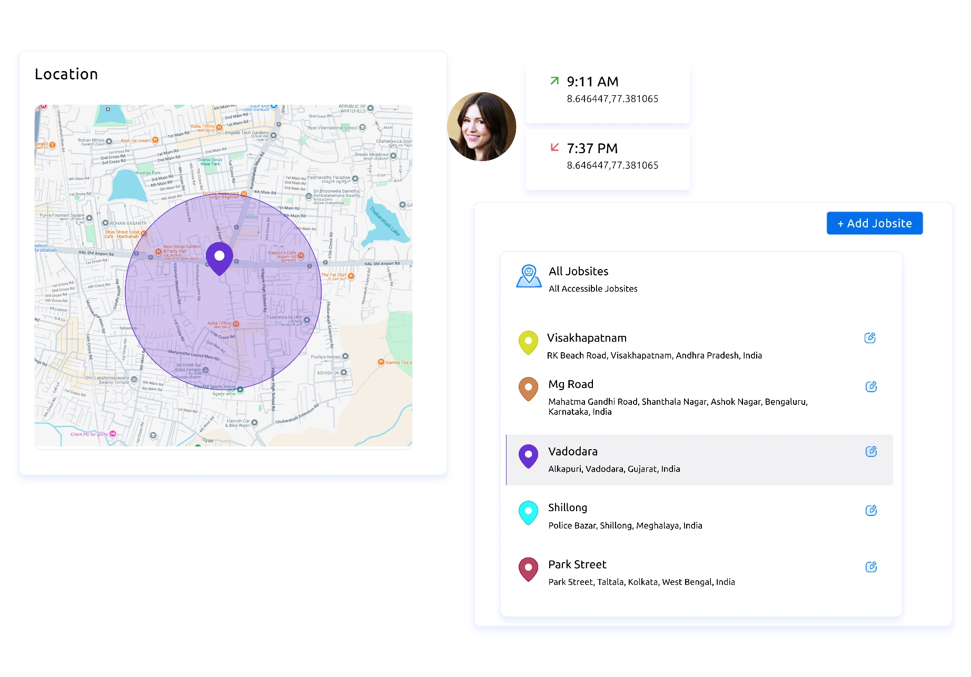Viewport: 971px width, 677px height.
Task: Click the + Add Jobsite button
Action: tap(874, 223)
